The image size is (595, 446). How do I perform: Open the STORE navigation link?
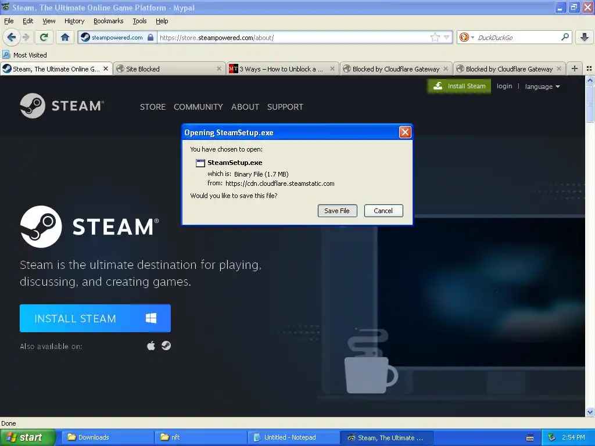pos(153,107)
